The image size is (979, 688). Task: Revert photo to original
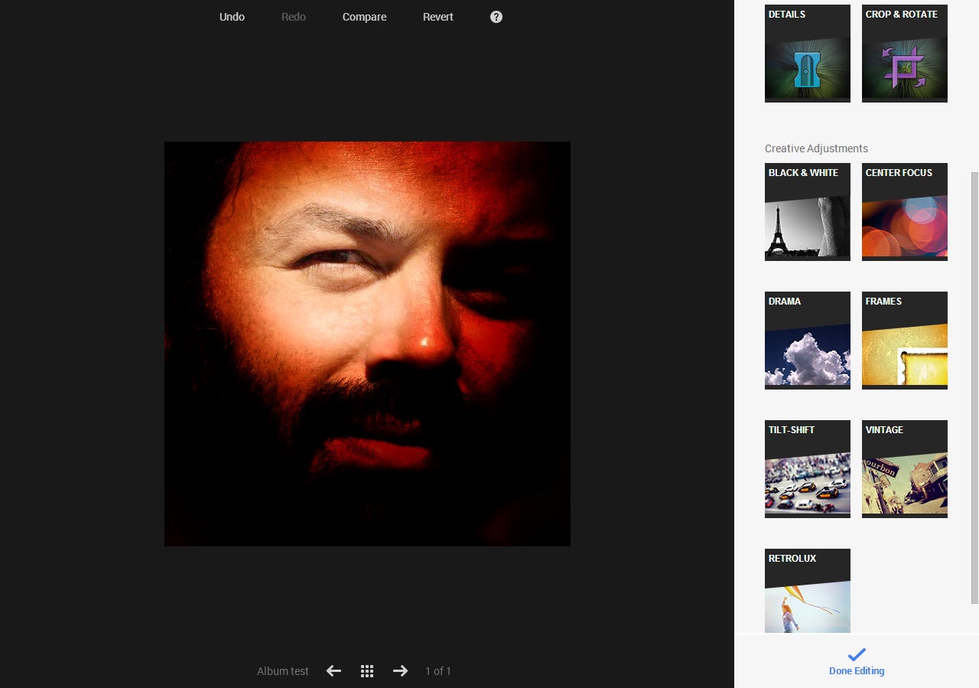(x=437, y=17)
